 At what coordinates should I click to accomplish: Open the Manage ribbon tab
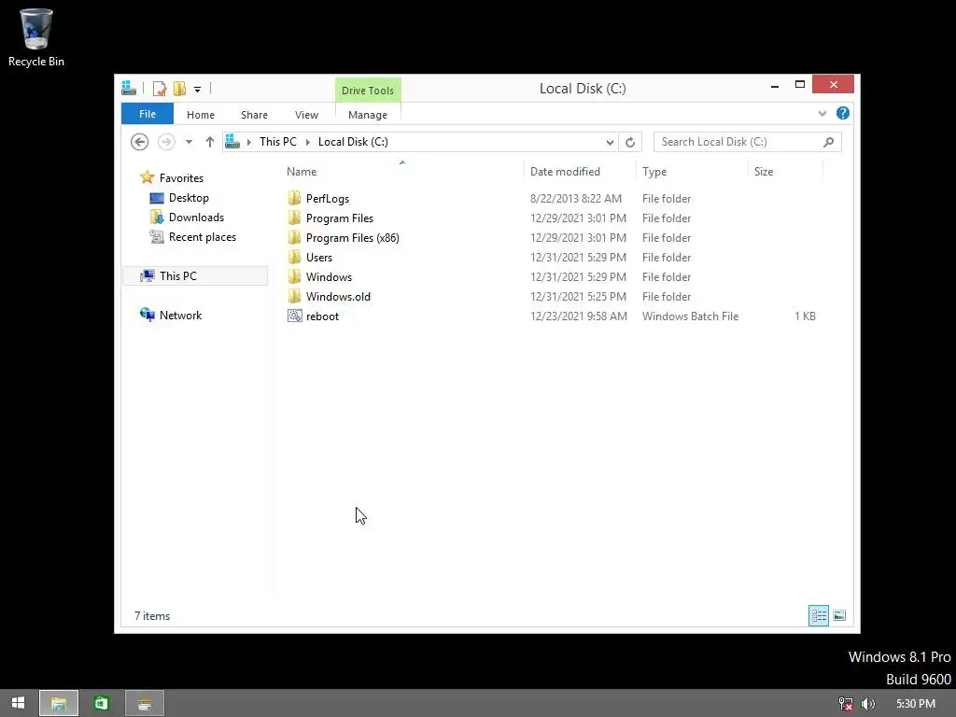pyautogui.click(x=368, y=115)
